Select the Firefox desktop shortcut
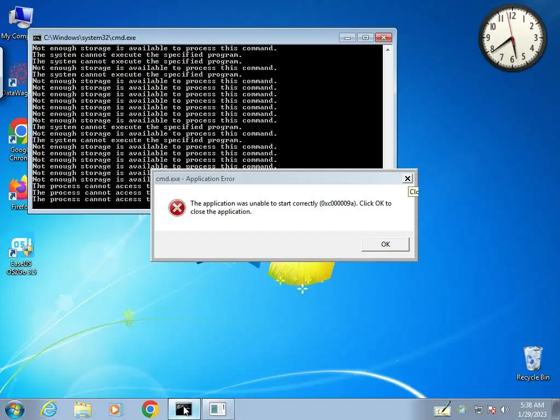This screenshot has height=420, width=560. point(17,193)
